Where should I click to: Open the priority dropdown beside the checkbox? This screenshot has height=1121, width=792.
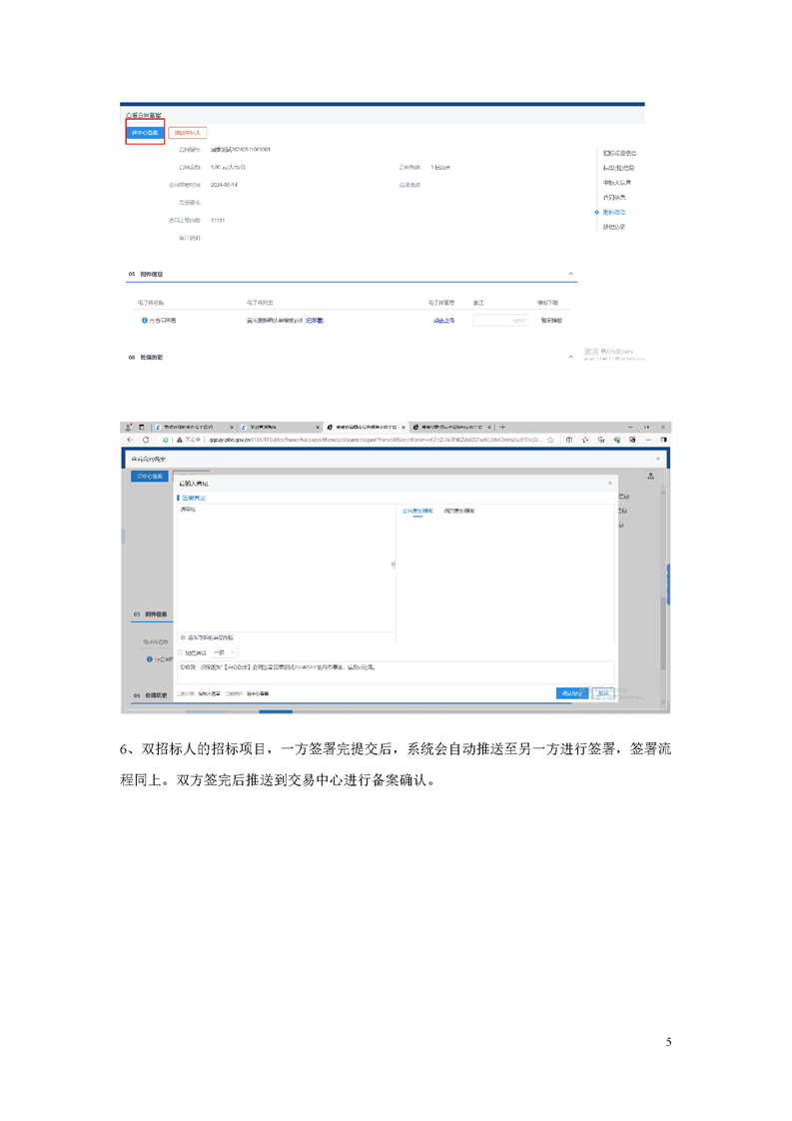[x=225, y=652]
